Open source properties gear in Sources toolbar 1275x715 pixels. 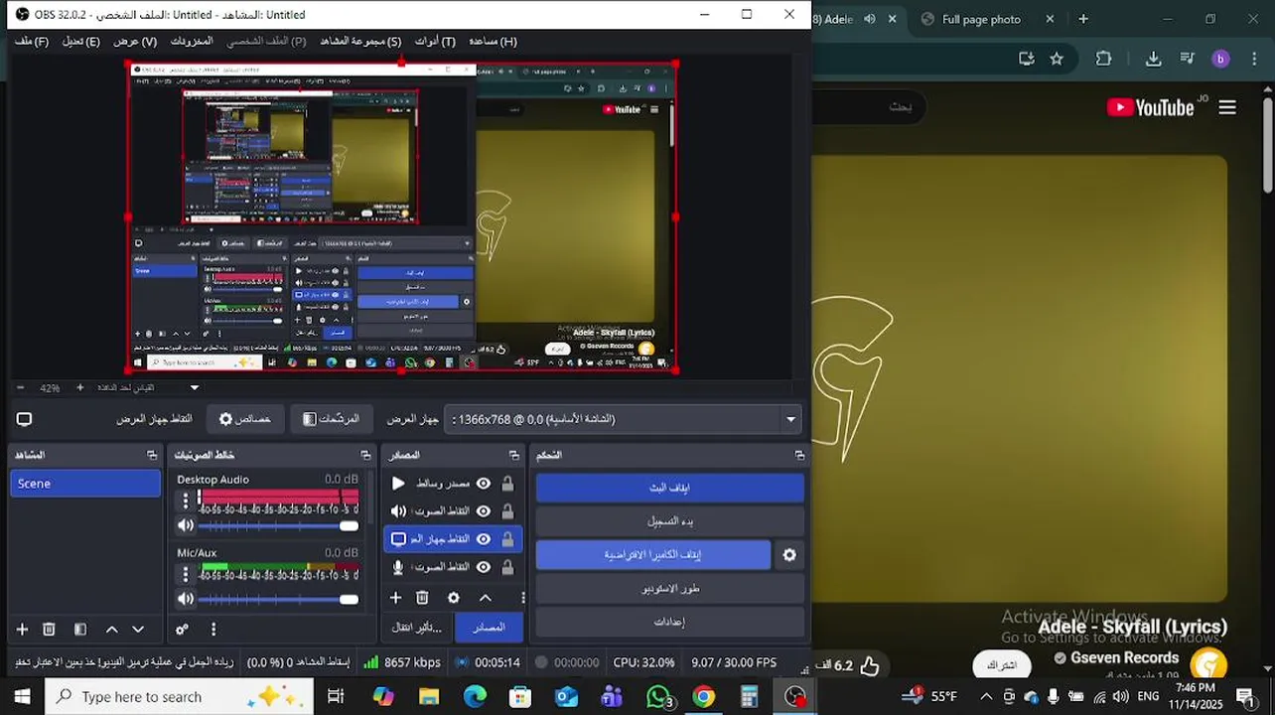[454, 597]
